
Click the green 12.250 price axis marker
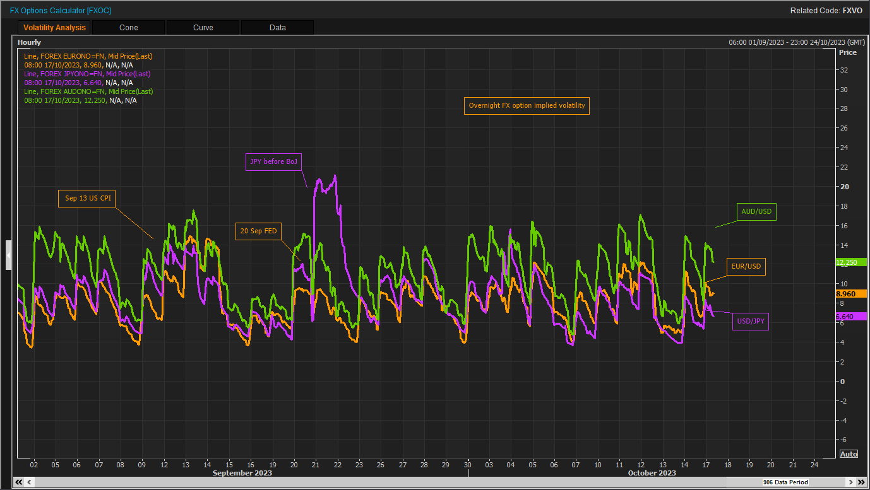tap(845, 262)
